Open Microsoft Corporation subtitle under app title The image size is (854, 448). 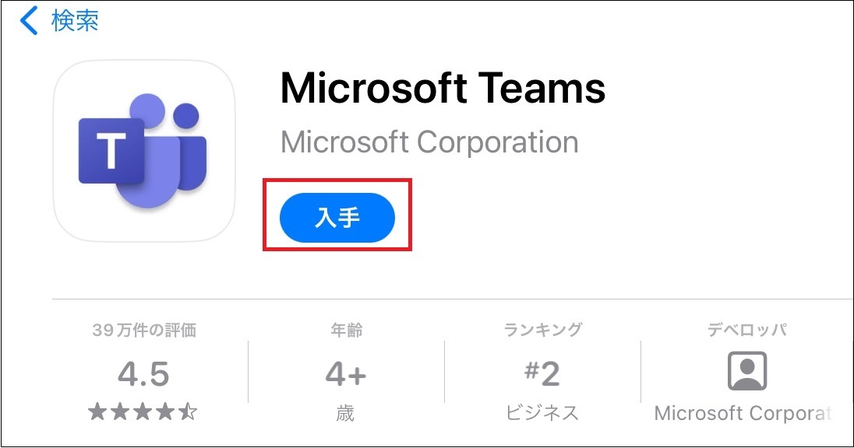429,142
